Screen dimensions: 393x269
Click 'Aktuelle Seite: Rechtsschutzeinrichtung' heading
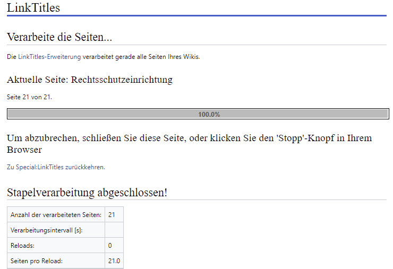click(x=90, y=80)
